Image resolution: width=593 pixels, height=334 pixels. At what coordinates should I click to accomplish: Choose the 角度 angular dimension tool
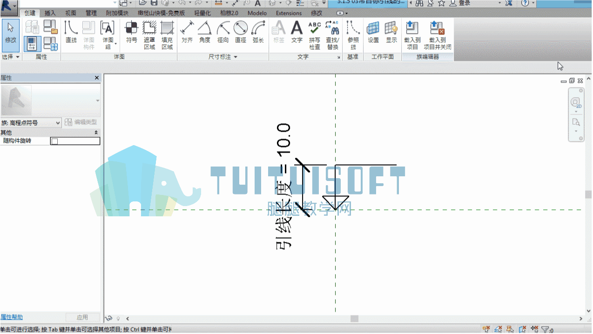point(205,33)
